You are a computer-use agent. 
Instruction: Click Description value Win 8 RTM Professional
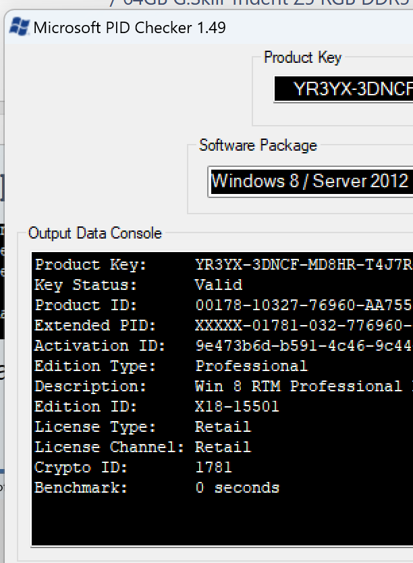(299, 387)
